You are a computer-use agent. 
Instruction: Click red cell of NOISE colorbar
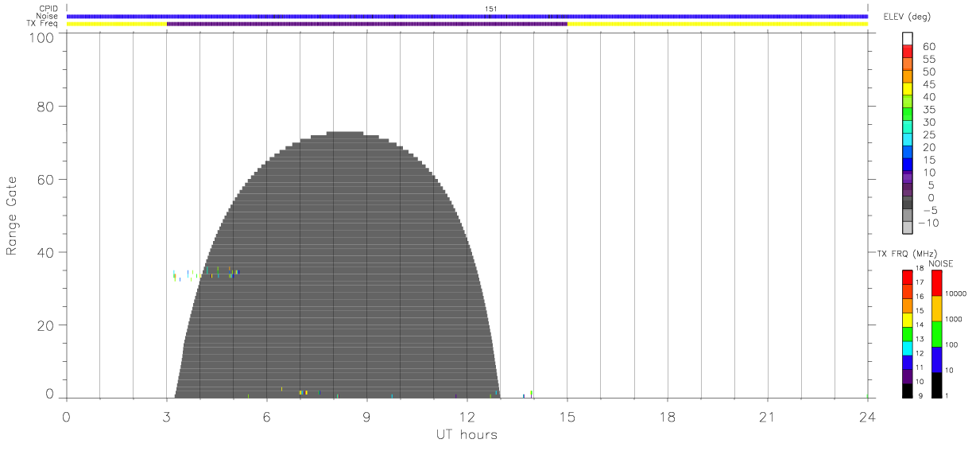click(936, 283)
